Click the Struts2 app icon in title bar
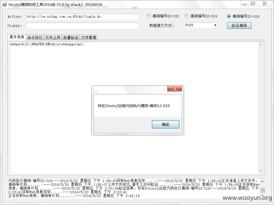Viewport: 274px width, 205px height. pos(5,4)
